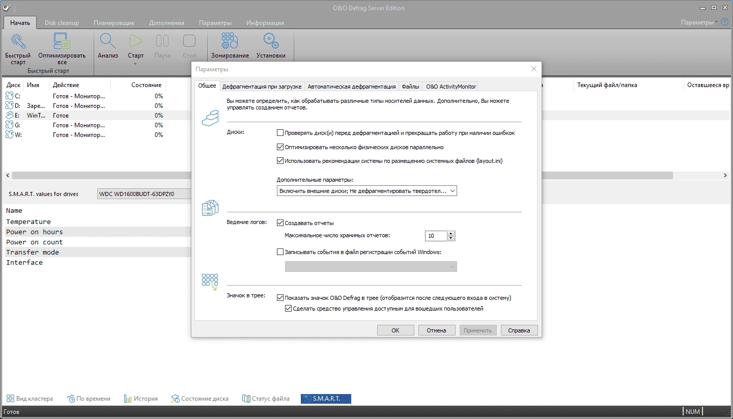Enable writing events to Windows event log

tap(280, 252)
